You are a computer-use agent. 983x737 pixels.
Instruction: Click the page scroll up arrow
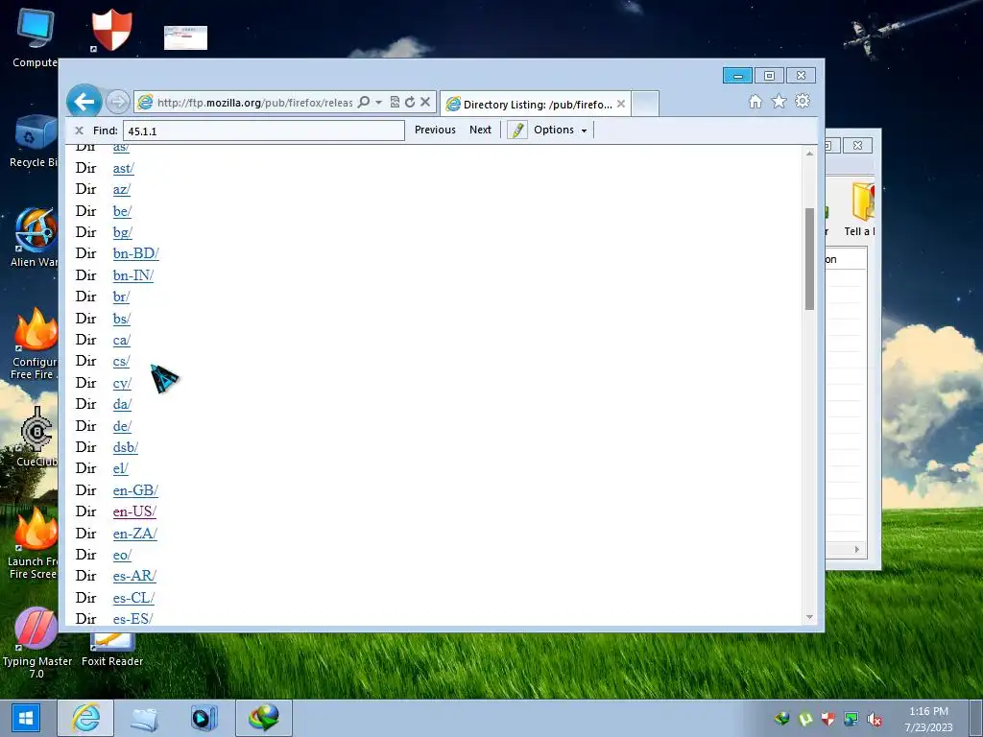coord(809,154)
